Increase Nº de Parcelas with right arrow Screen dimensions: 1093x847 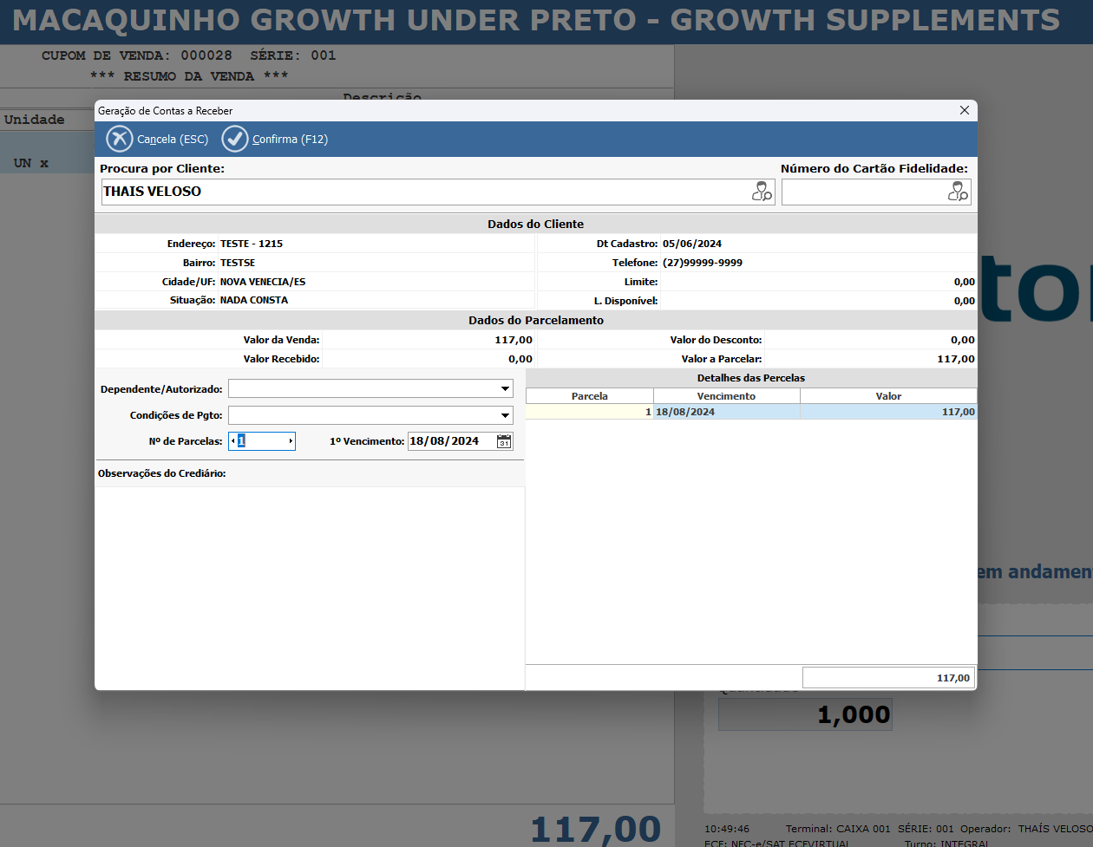tap(291, 441)
